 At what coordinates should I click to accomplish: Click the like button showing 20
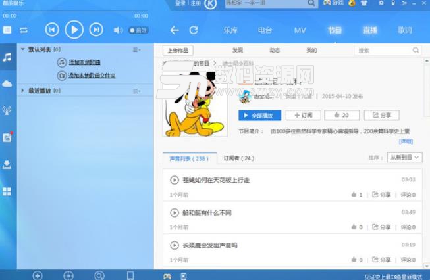(342, 115)
